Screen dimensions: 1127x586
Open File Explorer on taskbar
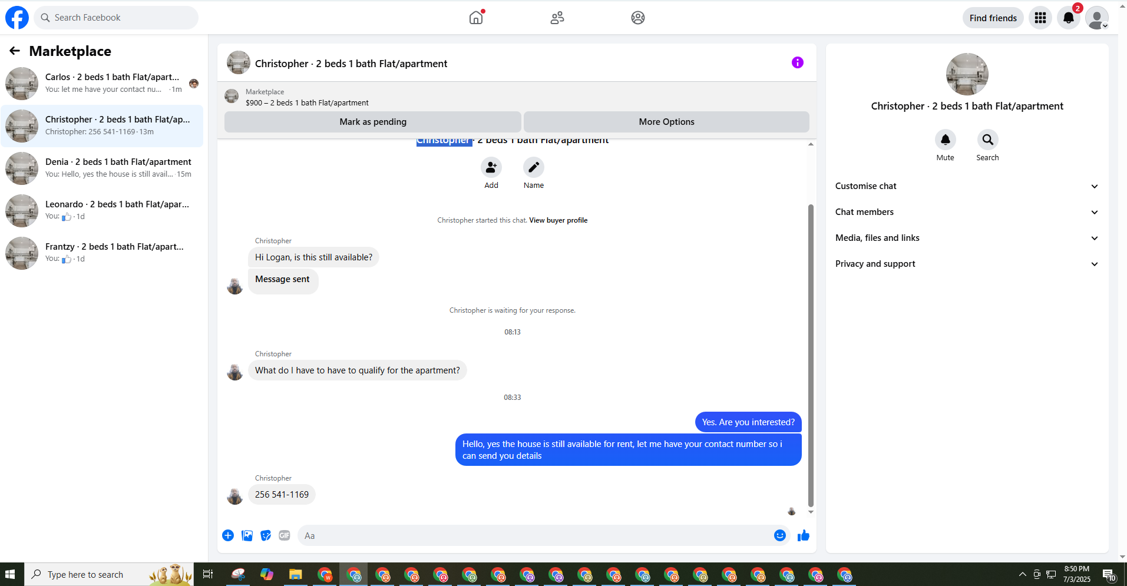[296, 574]
